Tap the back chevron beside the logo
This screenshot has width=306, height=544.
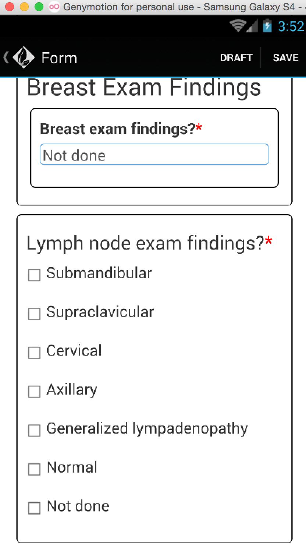6,57
